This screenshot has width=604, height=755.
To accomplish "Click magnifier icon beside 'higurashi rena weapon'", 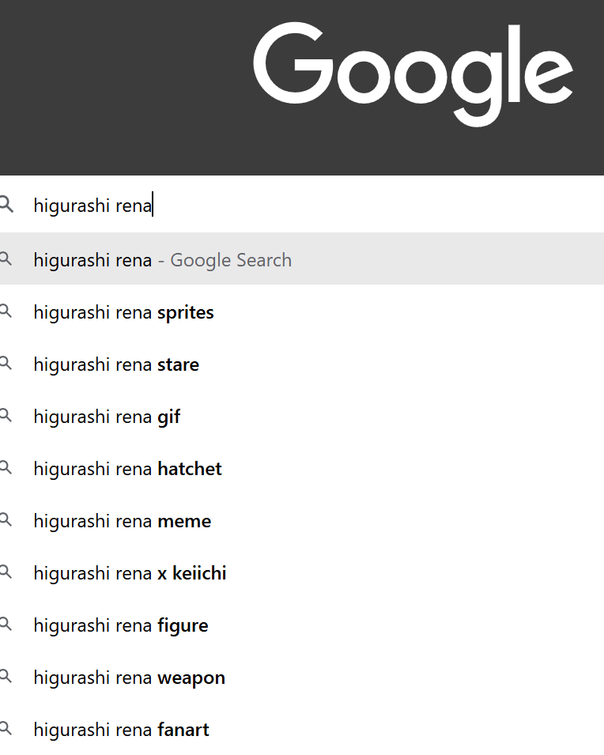I will click(x=6, y=677).
